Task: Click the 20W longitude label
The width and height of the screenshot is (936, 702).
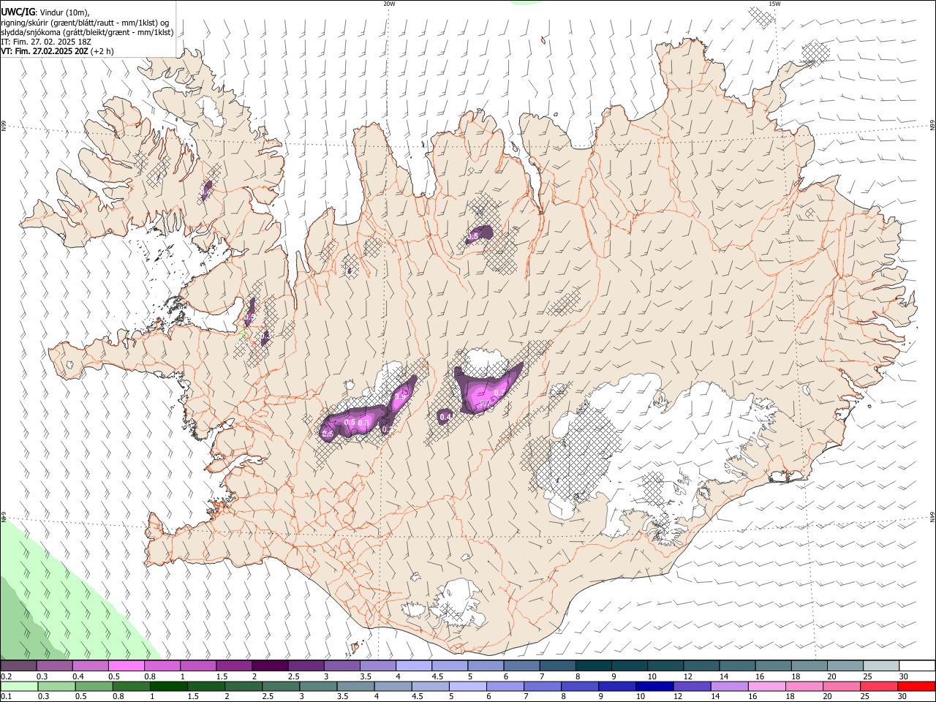Action: click(389, 4)
